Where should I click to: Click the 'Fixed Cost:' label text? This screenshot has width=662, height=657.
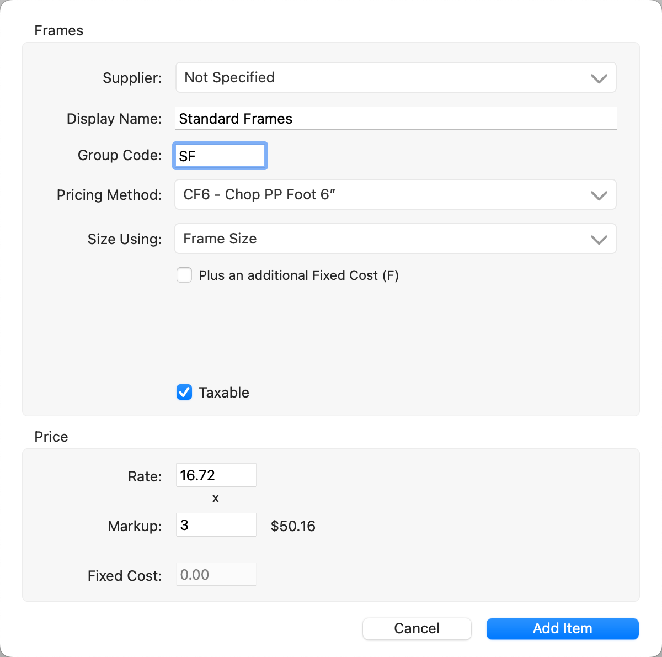tap(125, 576)
